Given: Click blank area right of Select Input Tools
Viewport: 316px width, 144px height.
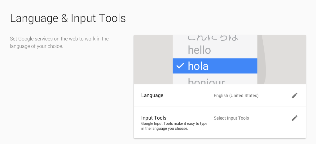Looking at the screenshot, I should pyautogui.click(x=270, y=118).
